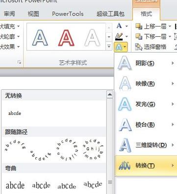Image resolution: width=177 pixels, height=194 pixels.
Task: Click the send backward layers icon
Action: (x=139, y=36)
